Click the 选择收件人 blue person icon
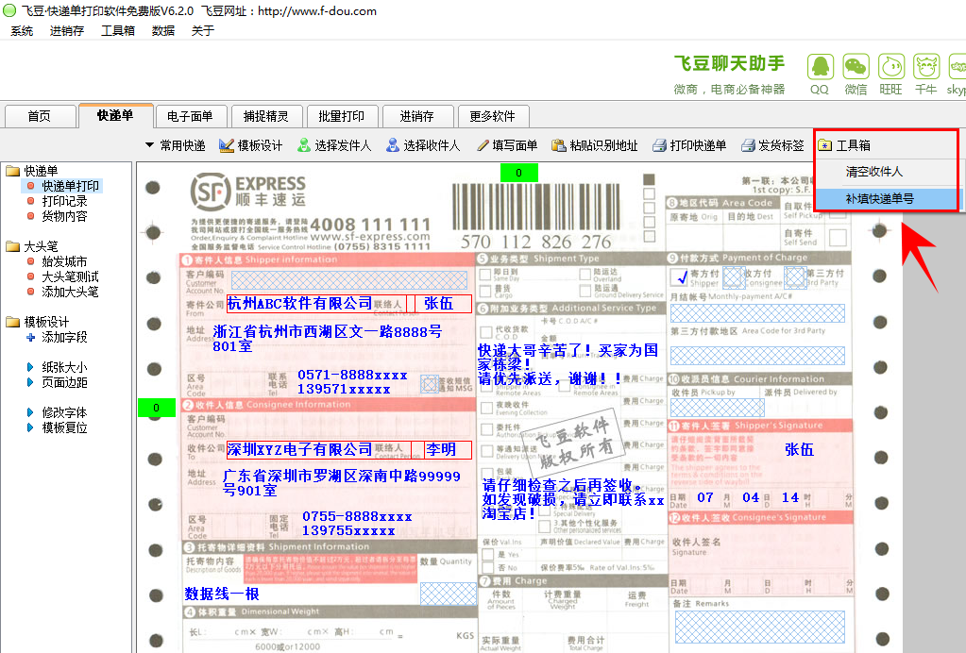The height and width of the screenshot is (653, 966). (x=393, y=145)
